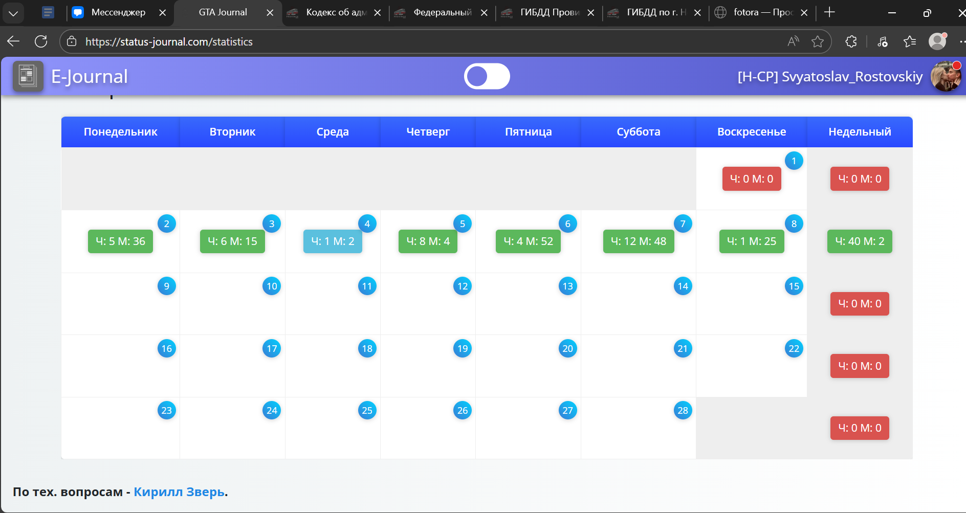Open browser extensions icon

pos(851,41)
